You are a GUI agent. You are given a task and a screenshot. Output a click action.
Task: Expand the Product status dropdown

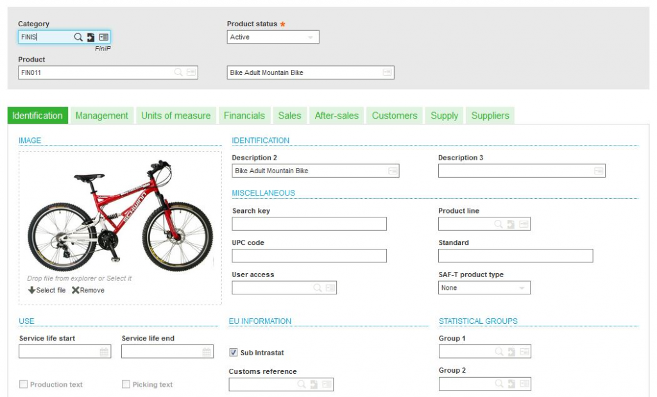click(311, 37)
